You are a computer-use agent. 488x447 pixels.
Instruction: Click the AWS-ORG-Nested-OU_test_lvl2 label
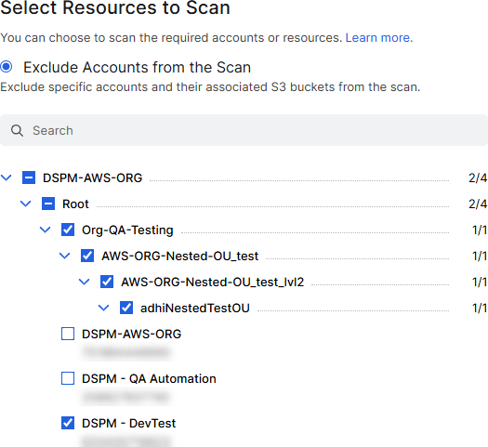pyautogui.click(x=213, y=283)
